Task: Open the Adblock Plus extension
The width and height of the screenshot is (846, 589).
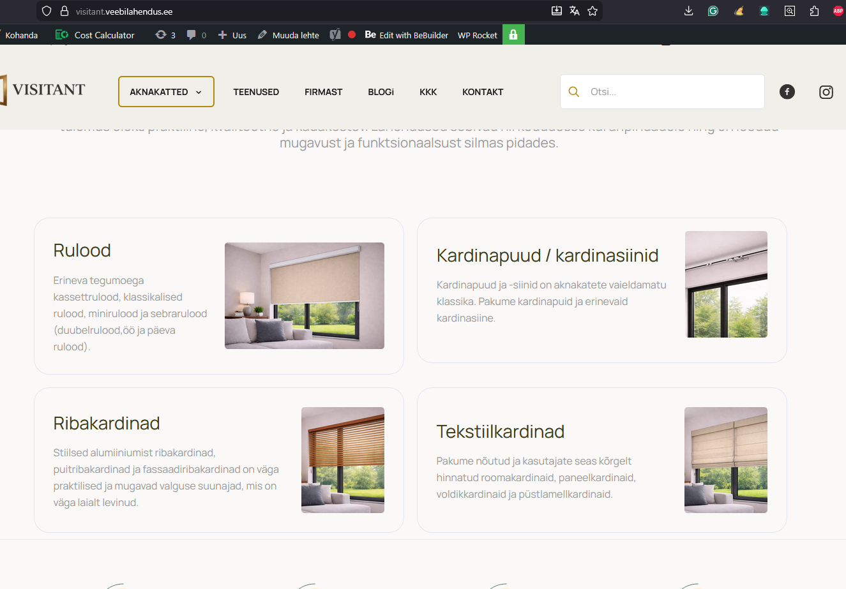Action: click(838, 11)
